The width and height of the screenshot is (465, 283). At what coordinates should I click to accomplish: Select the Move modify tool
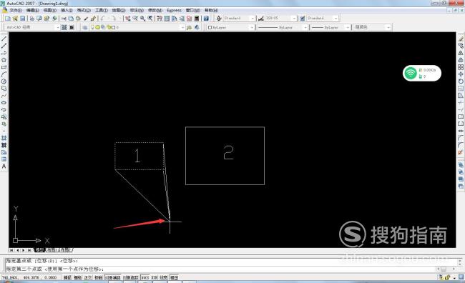click(461, 74)
